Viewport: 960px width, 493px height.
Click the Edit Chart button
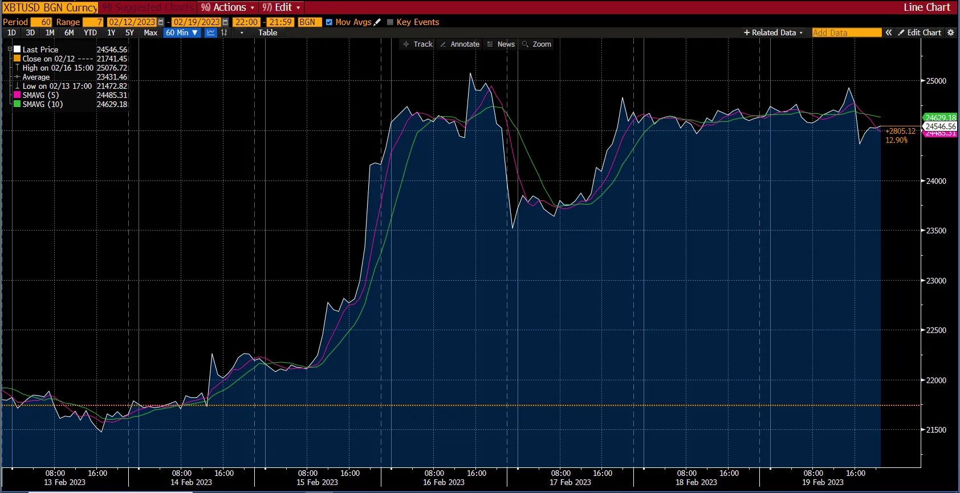(920, 32)
